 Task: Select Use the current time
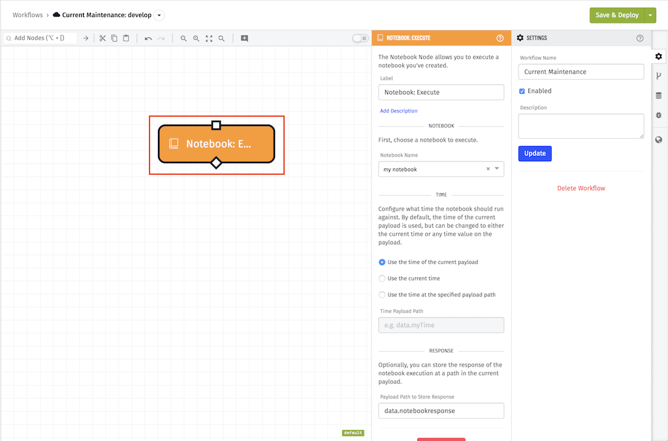click(382, 279)
